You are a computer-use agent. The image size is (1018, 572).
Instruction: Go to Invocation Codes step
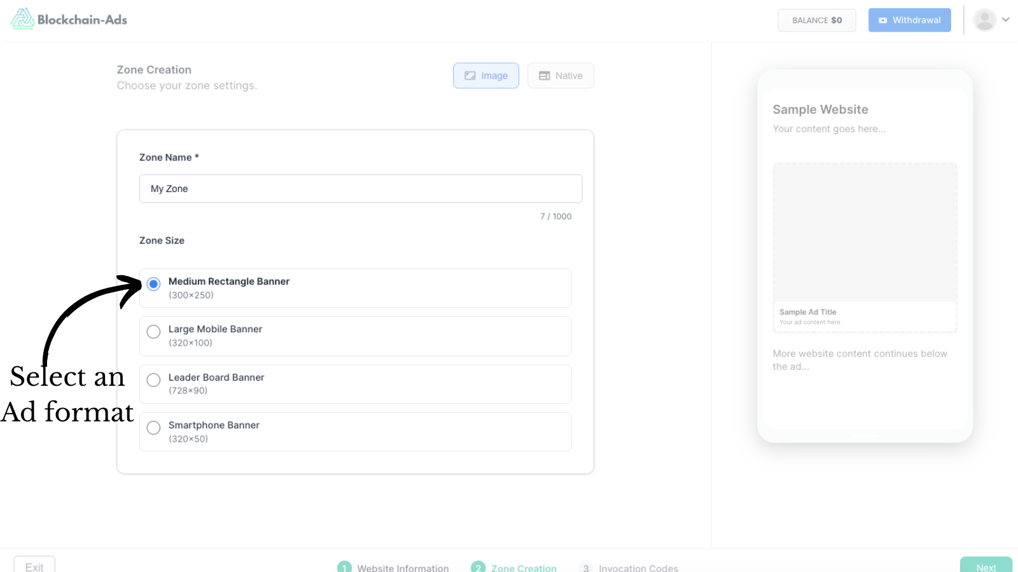pos(629,568)
